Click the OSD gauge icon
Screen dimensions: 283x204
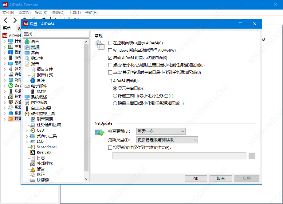coord(33,130)
